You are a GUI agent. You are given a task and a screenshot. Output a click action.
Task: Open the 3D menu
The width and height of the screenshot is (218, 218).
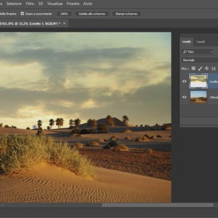coord(41,4)
